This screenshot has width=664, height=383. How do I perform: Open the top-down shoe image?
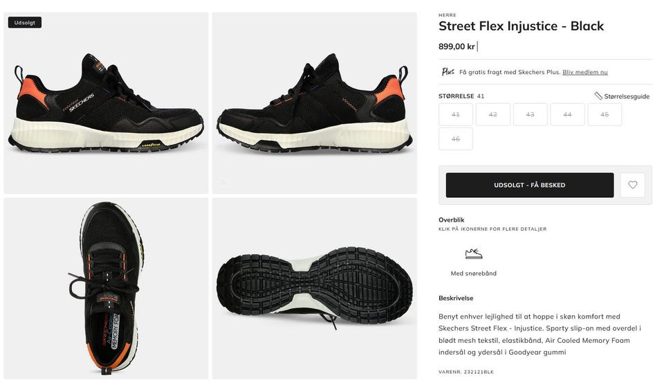106,288
